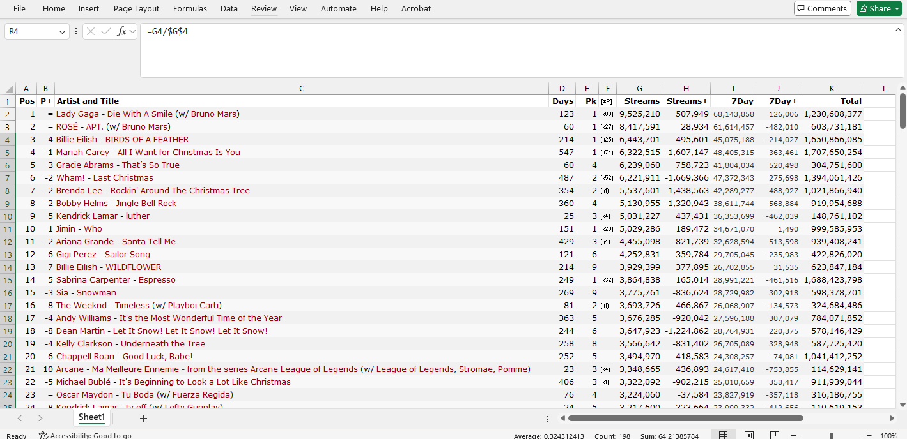This screenshot has height=439, width=907.
Task: Select the "Total" header cell
Action: (x=832, y=101)
